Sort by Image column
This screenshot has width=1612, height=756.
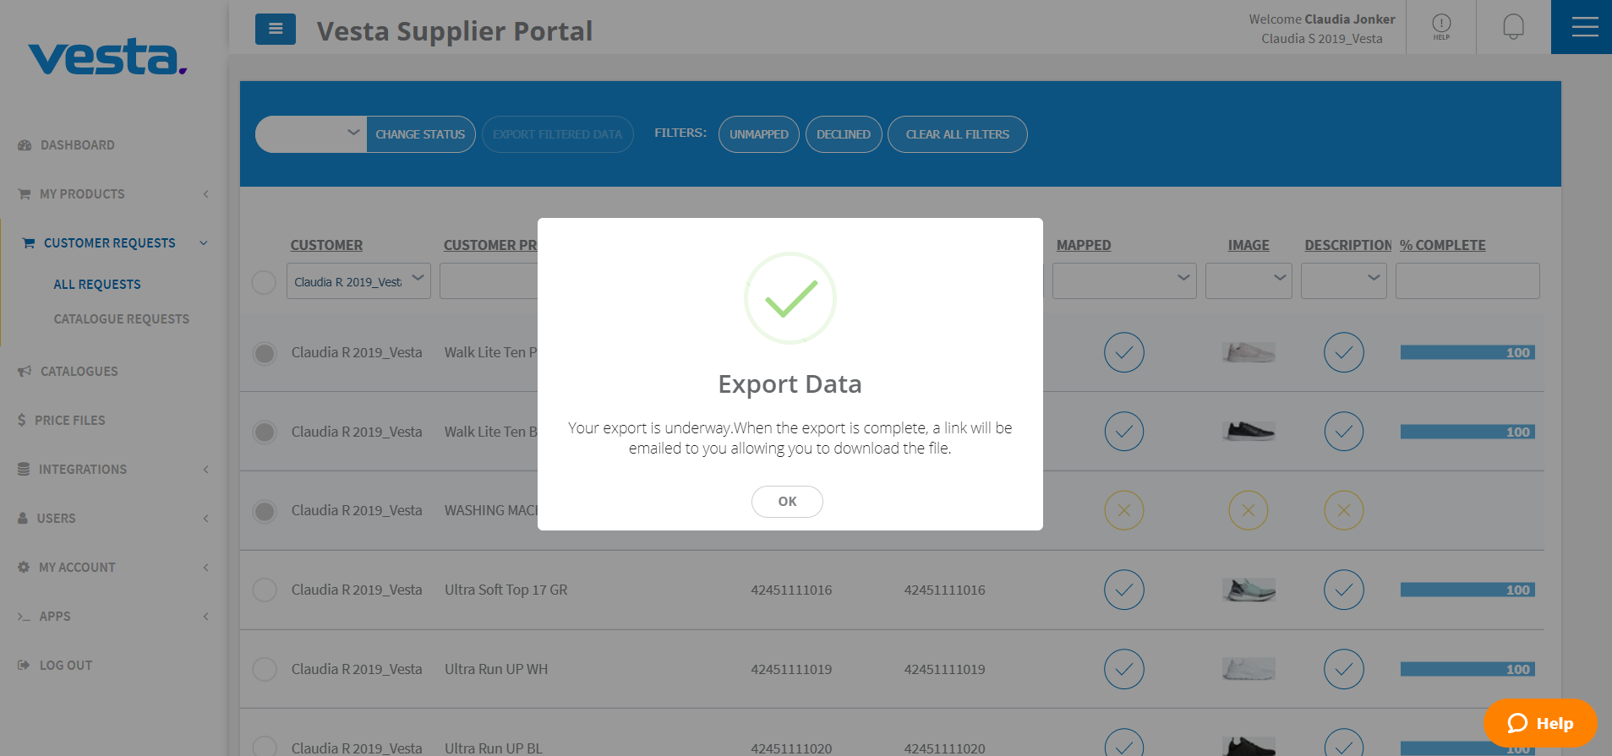pos(1249,245)
